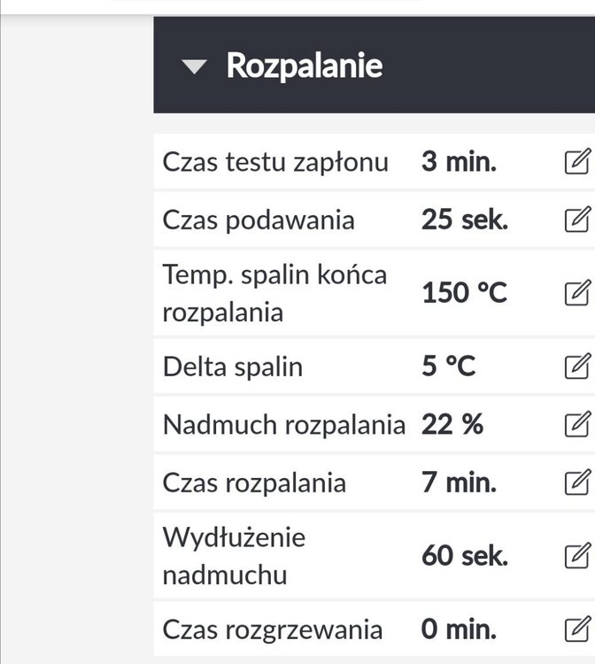Edit Czas testu zapłonu value icon

[x=576, y=162]
